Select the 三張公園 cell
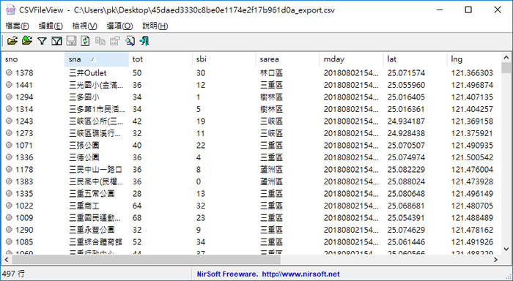The image size is (513, 281). tap(84, 145)
